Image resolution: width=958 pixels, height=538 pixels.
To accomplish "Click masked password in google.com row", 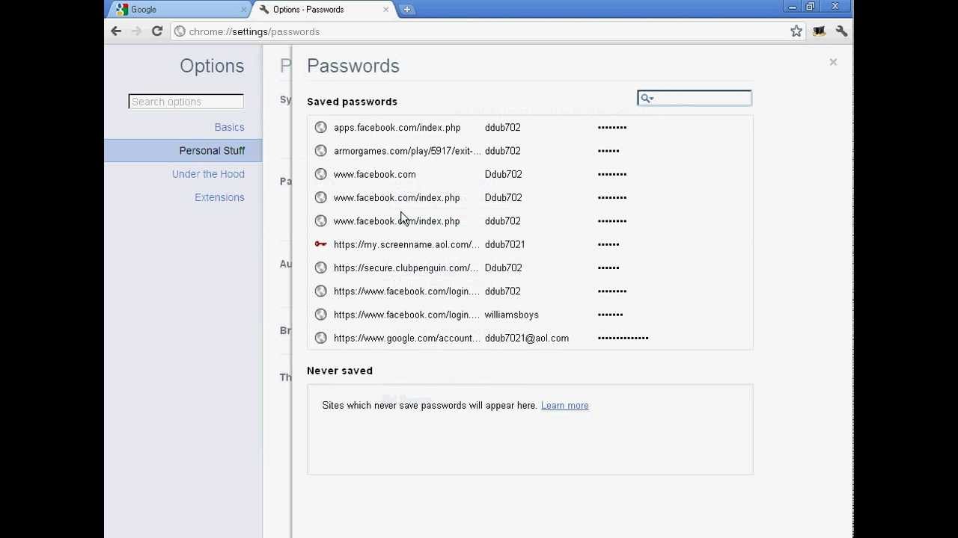I will click(623, 338).
